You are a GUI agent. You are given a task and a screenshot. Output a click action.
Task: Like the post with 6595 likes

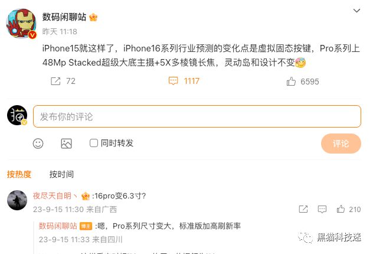pos(291,82)
